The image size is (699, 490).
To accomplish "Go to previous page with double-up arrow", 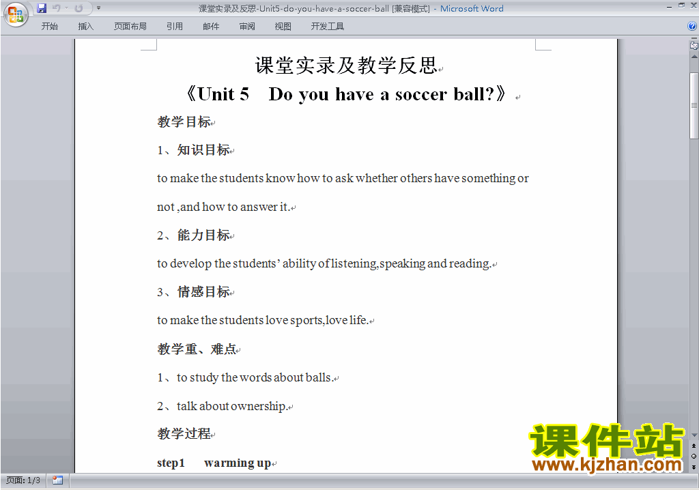I will coord(694,446).
